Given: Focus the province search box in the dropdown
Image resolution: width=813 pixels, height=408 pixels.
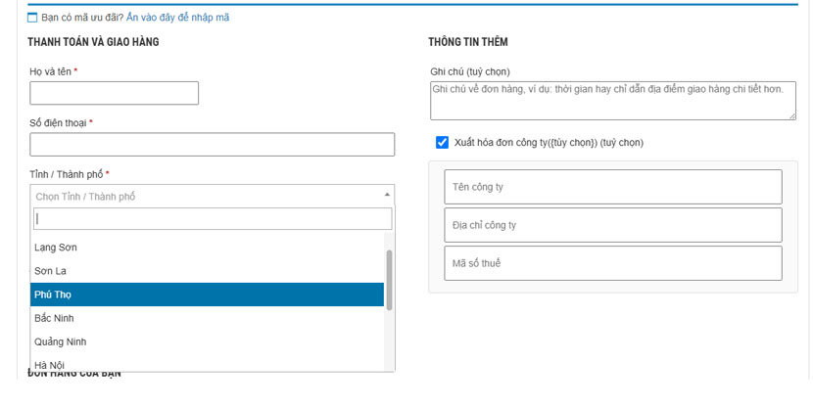Looking at the screenshot, I should (213, 219).
